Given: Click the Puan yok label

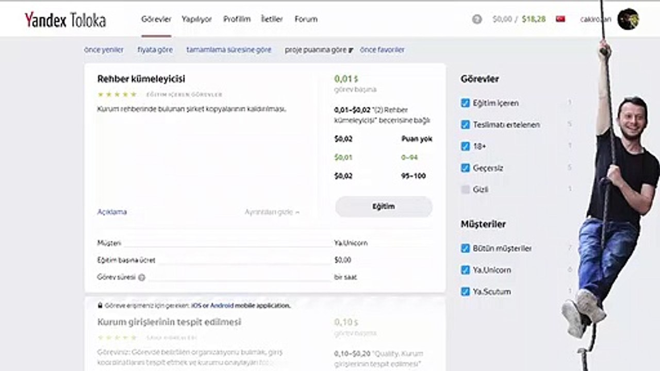Looking at the screenshot, I should pyautogui.click(x=417, y=139).
